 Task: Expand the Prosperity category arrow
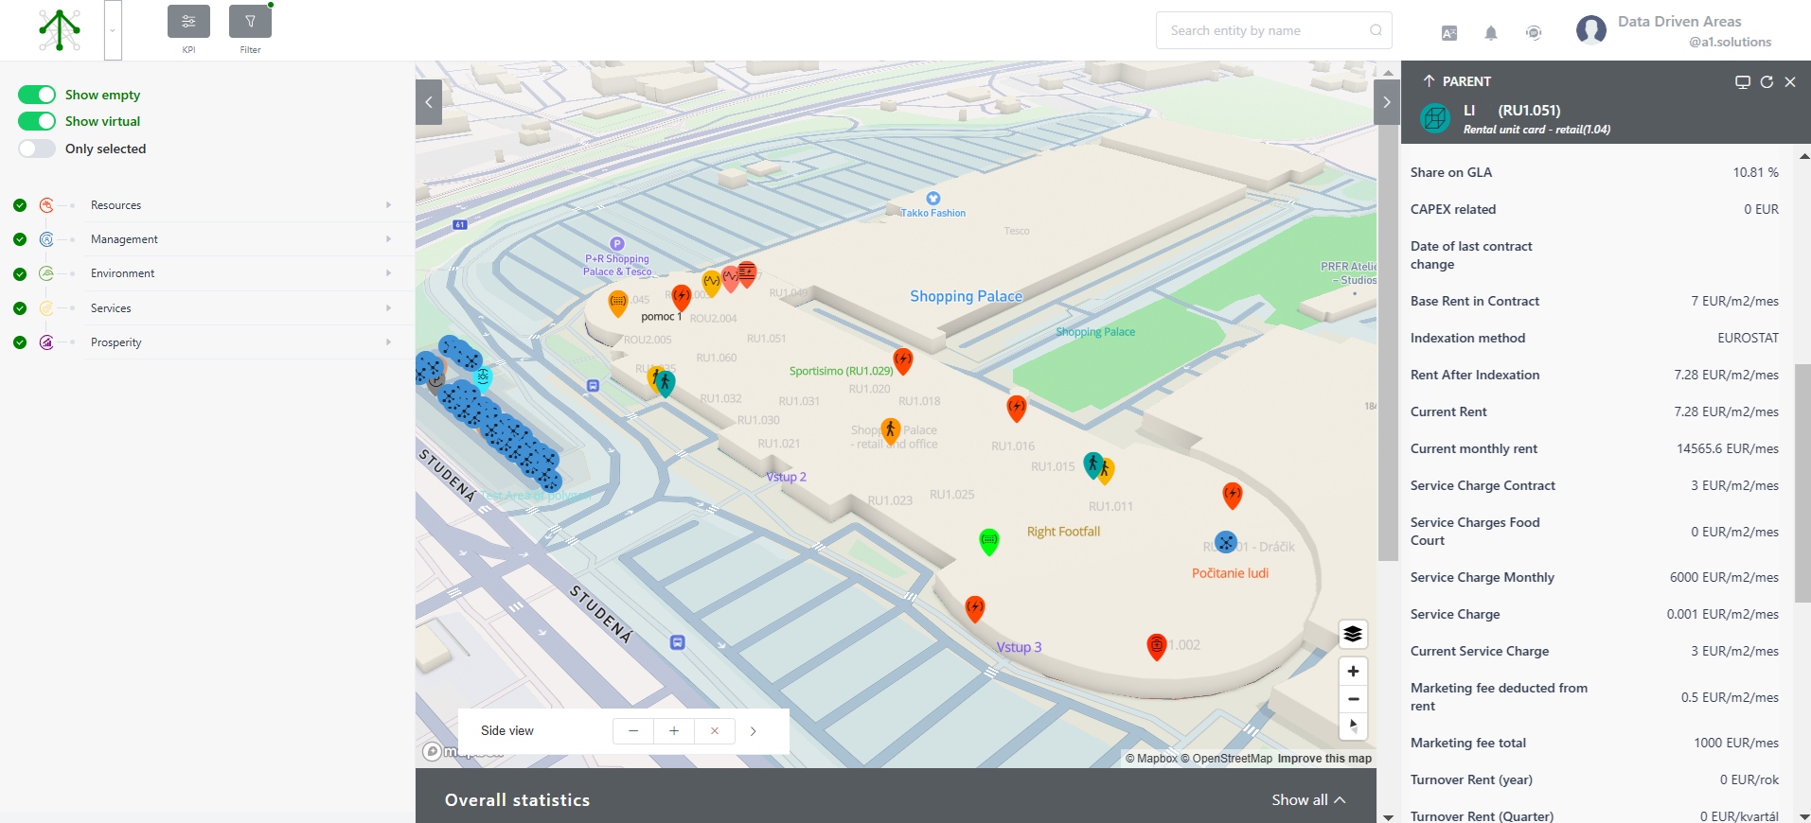pyautogui.click(x=388, y=342)
